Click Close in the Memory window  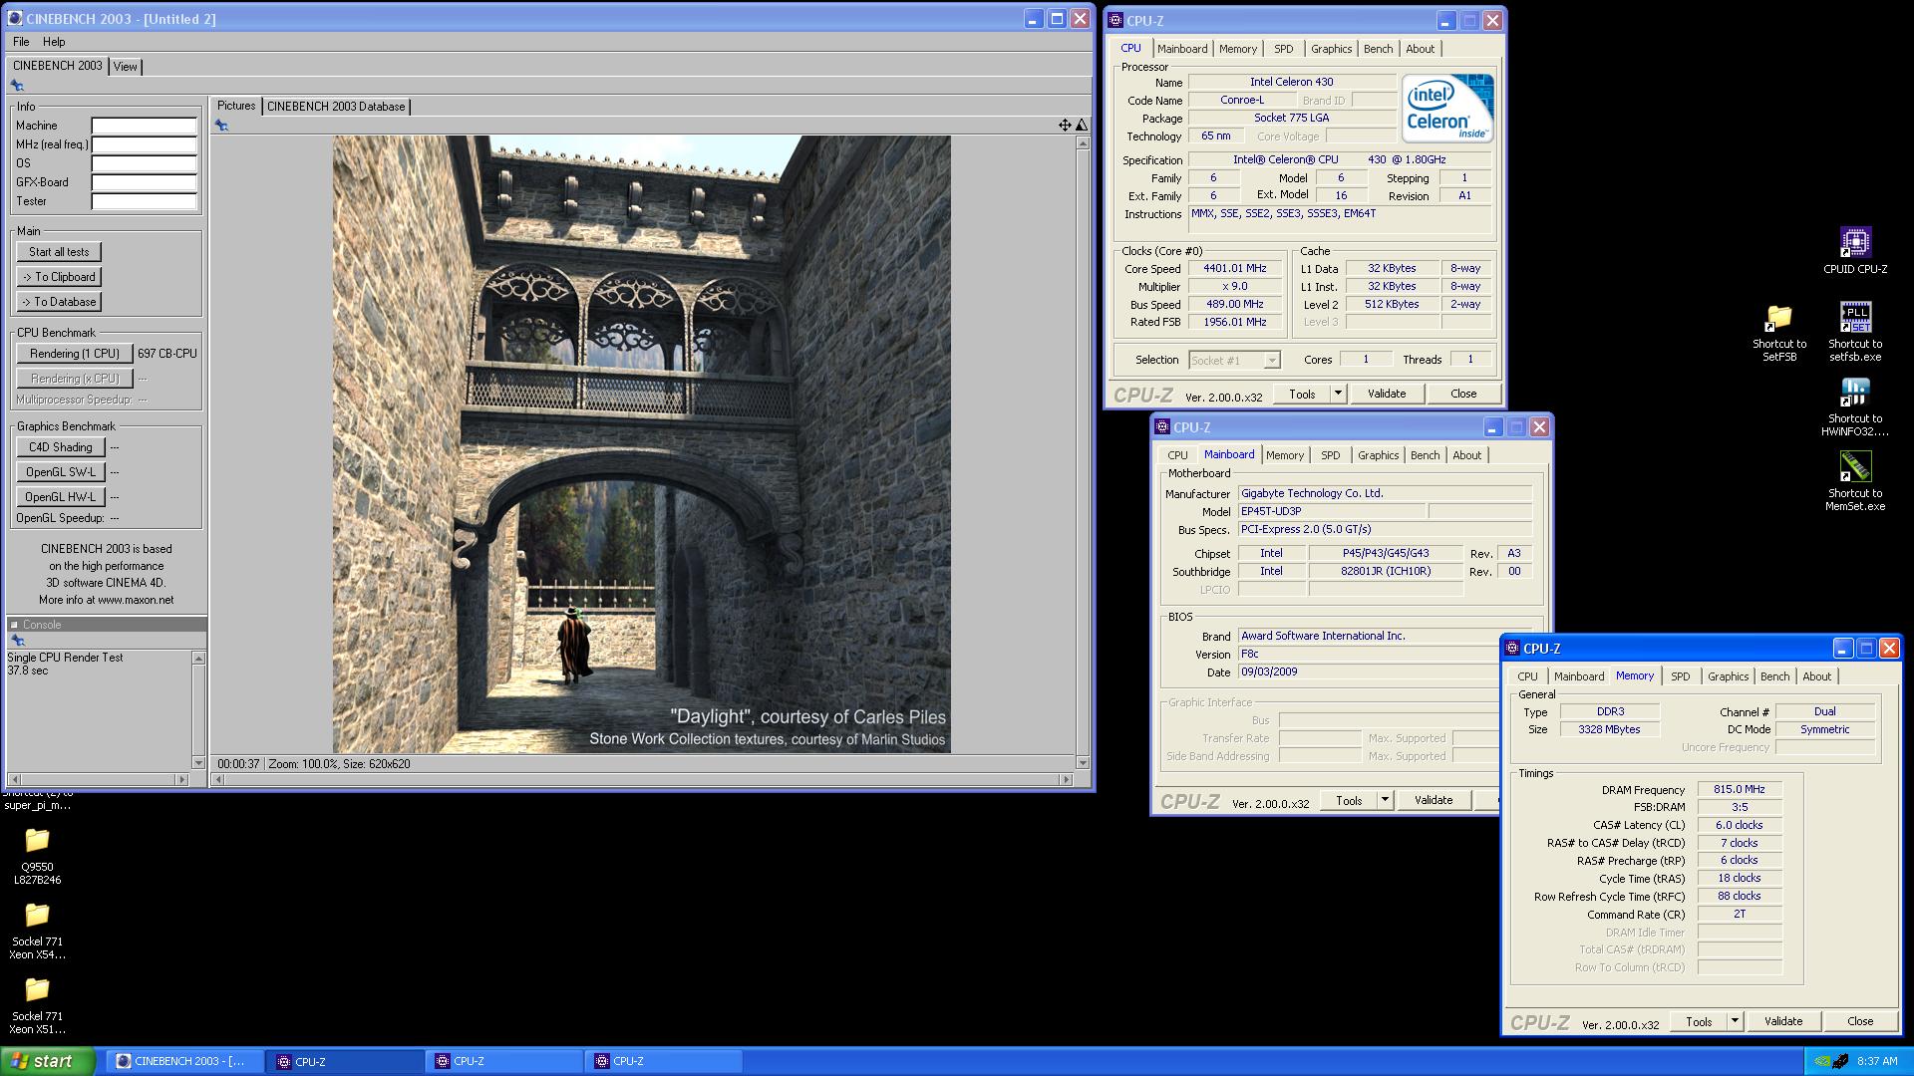1860,1021
